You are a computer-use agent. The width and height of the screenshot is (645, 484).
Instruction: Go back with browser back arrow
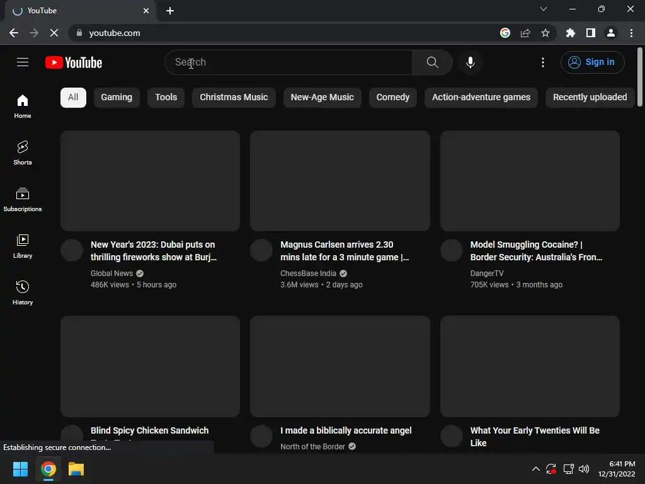[14, 33]
